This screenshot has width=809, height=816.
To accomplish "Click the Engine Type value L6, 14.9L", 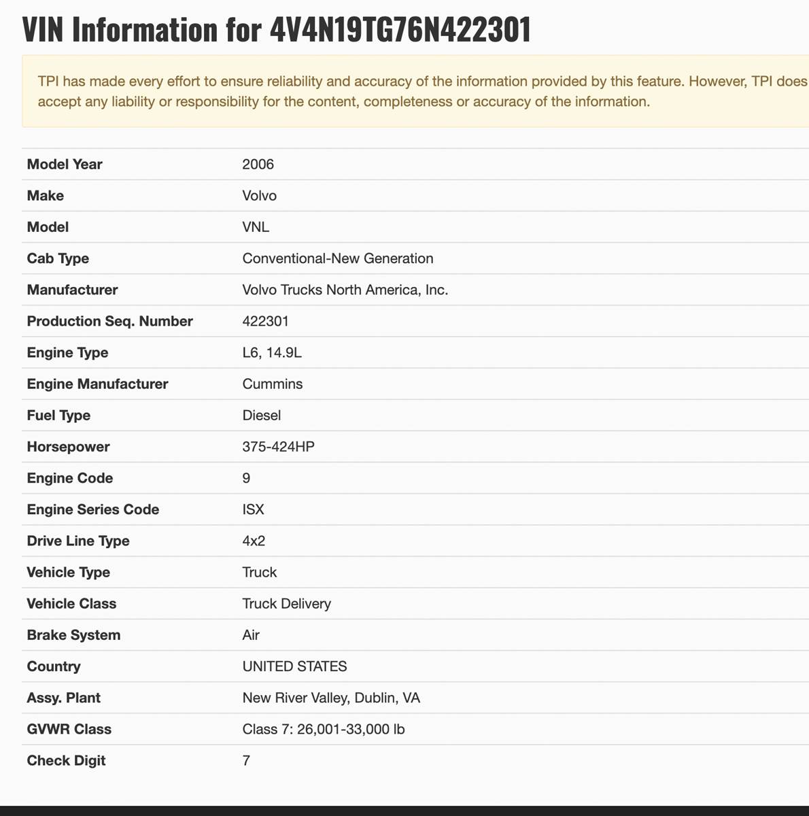I will tap(271, 352).
